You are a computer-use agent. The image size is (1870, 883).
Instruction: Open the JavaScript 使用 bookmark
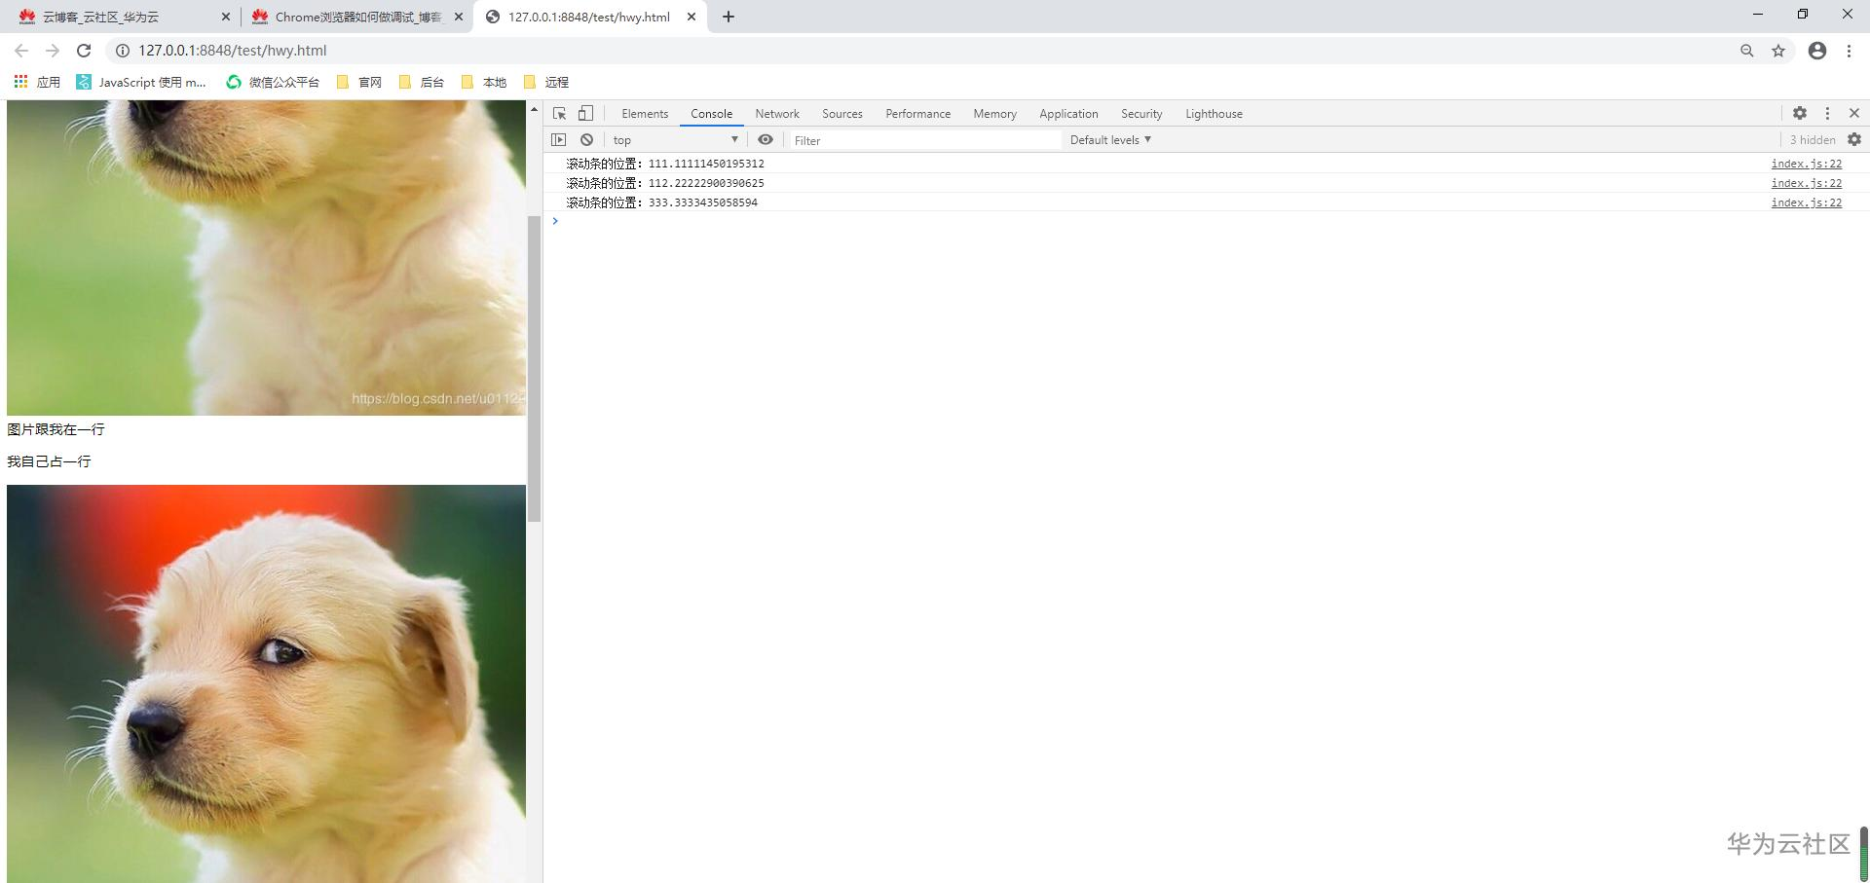[141, 83]
